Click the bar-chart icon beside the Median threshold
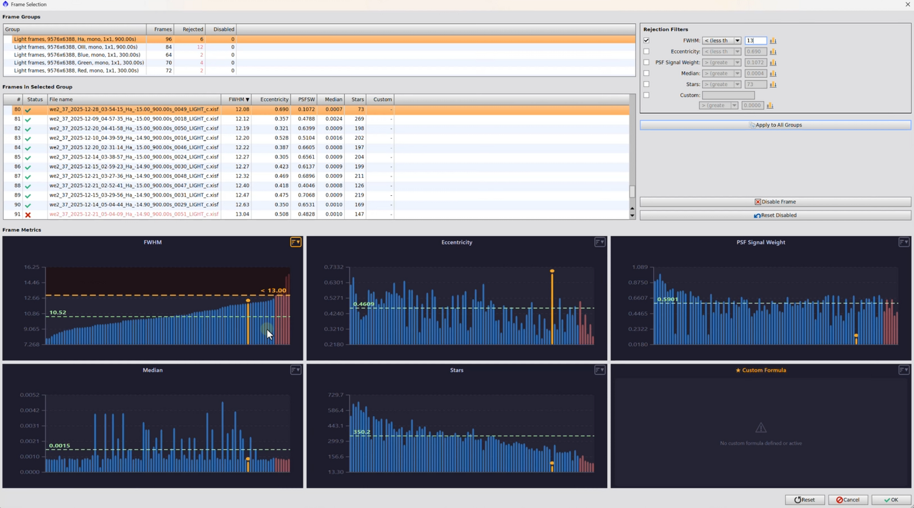 773,74
